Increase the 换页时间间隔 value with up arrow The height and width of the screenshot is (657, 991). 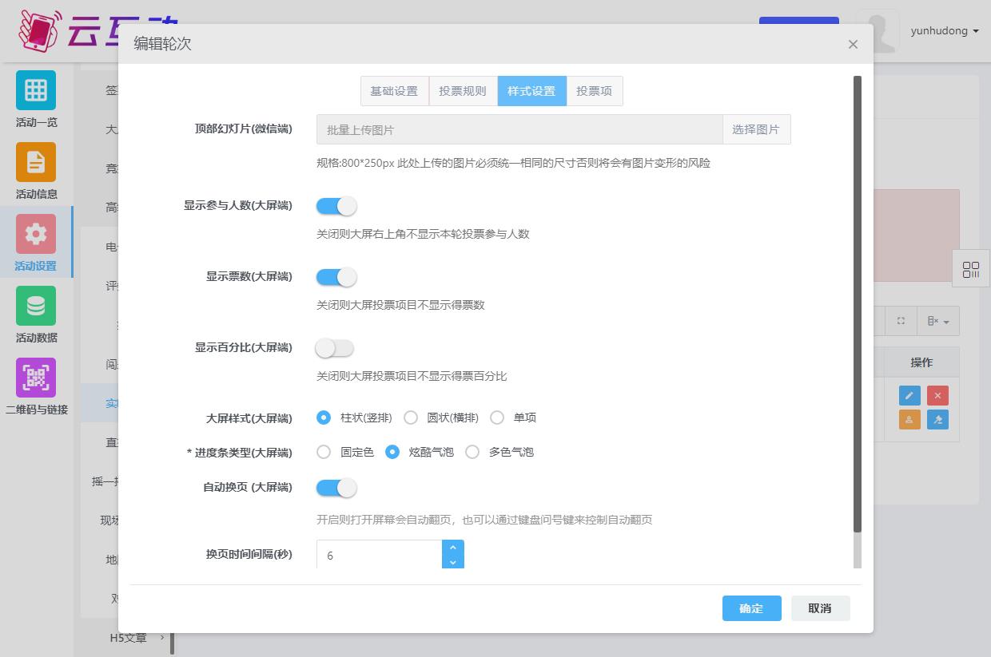pos(453,548)
